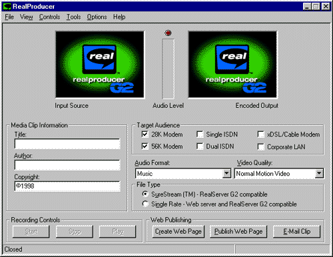
Task: Click the Input Source preview thumbnail
Action: [100, 65]
